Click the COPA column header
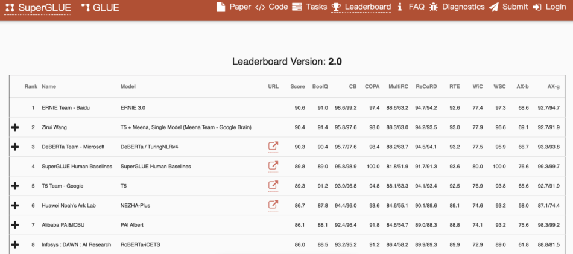 pos(372,87)
